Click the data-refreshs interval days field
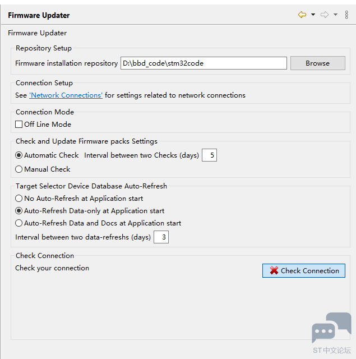Image resolution: width=356 pixels, height=359 pixels. [x=161, y=237]
